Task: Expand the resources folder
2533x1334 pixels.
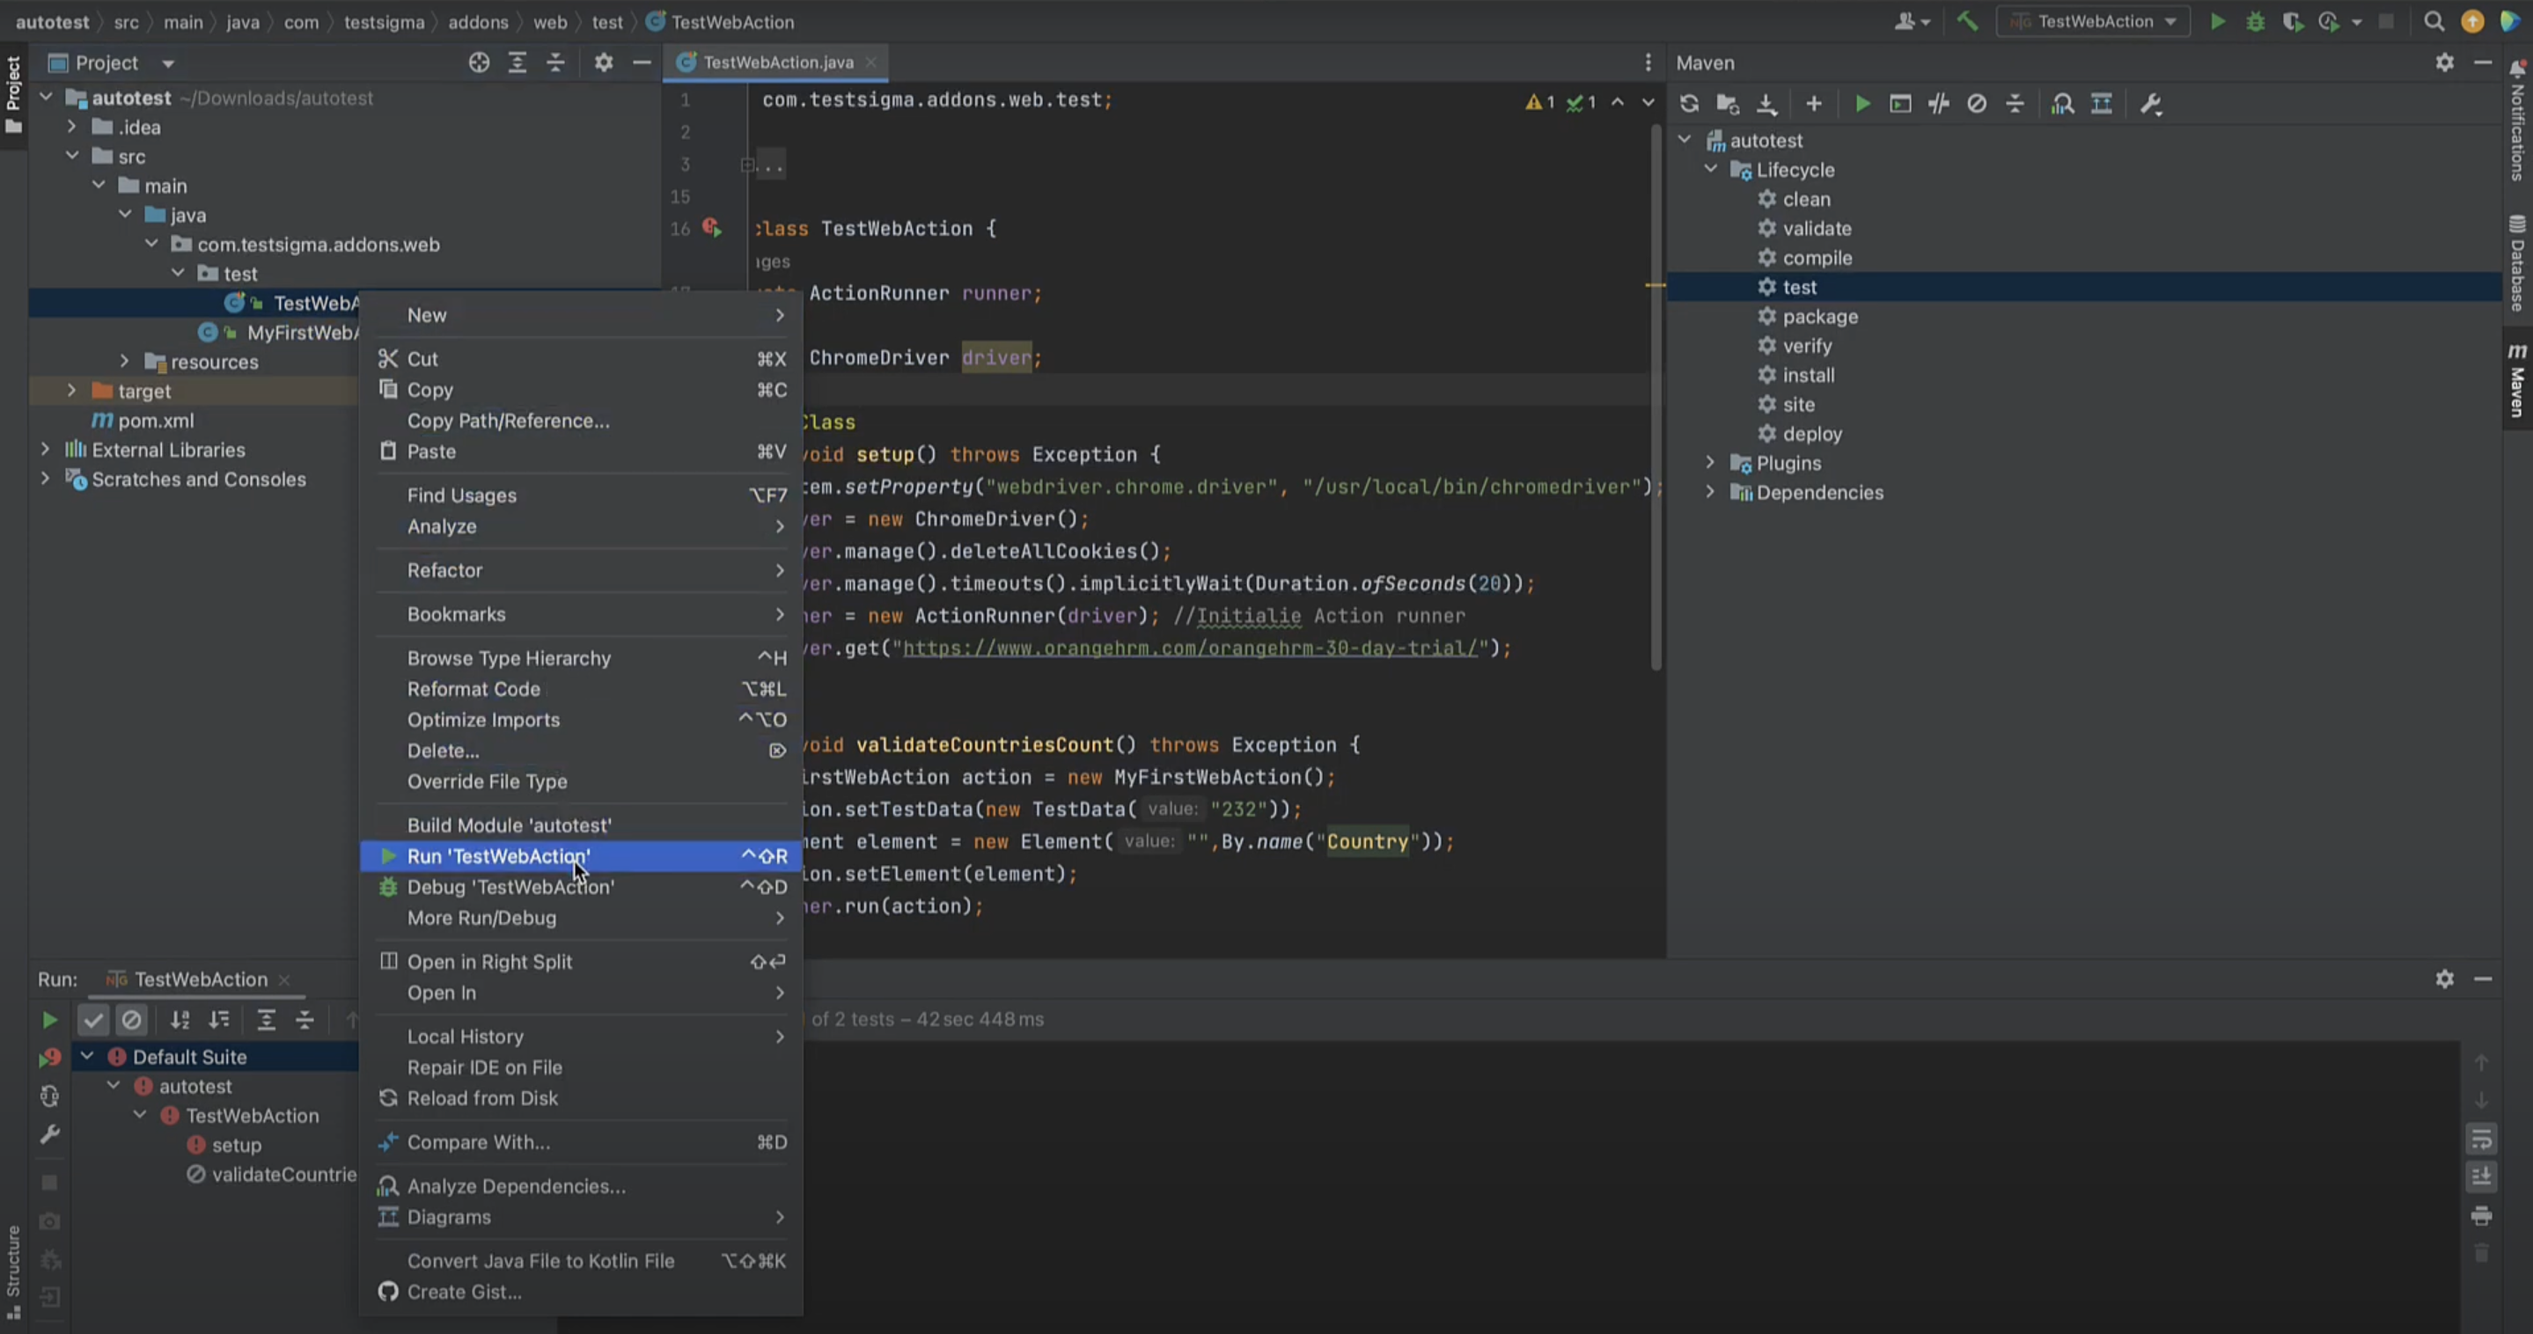Action: click(124, 361)
